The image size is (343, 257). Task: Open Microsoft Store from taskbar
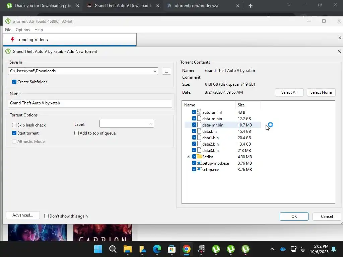coord(171,249)
